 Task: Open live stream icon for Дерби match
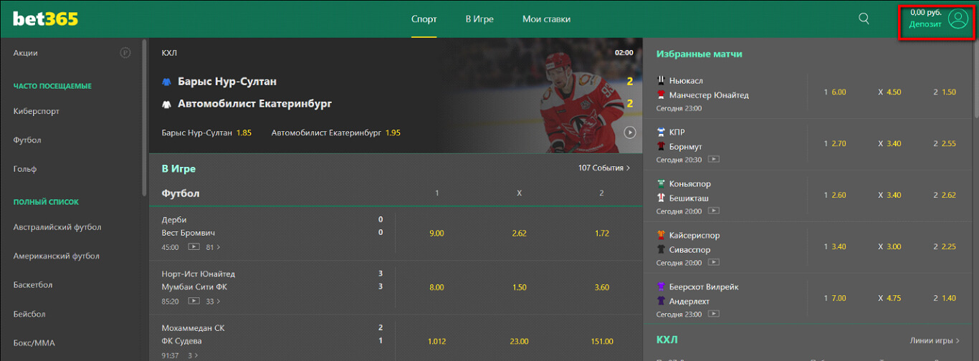pyautogui.click(x=194, y=247)
